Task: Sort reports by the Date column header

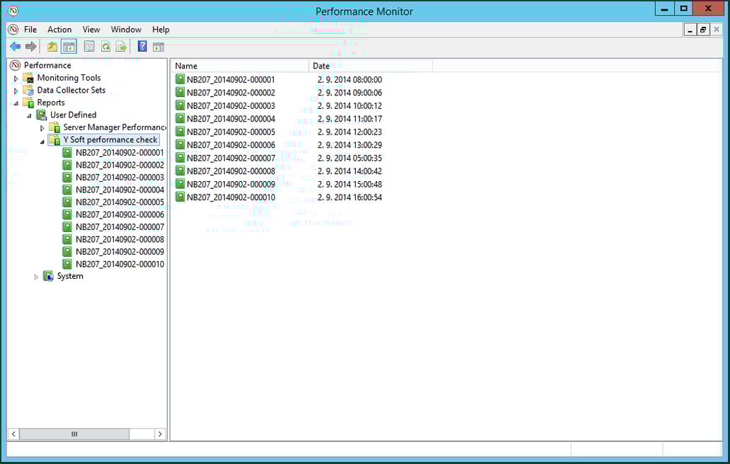Action: tap(322, 65)
